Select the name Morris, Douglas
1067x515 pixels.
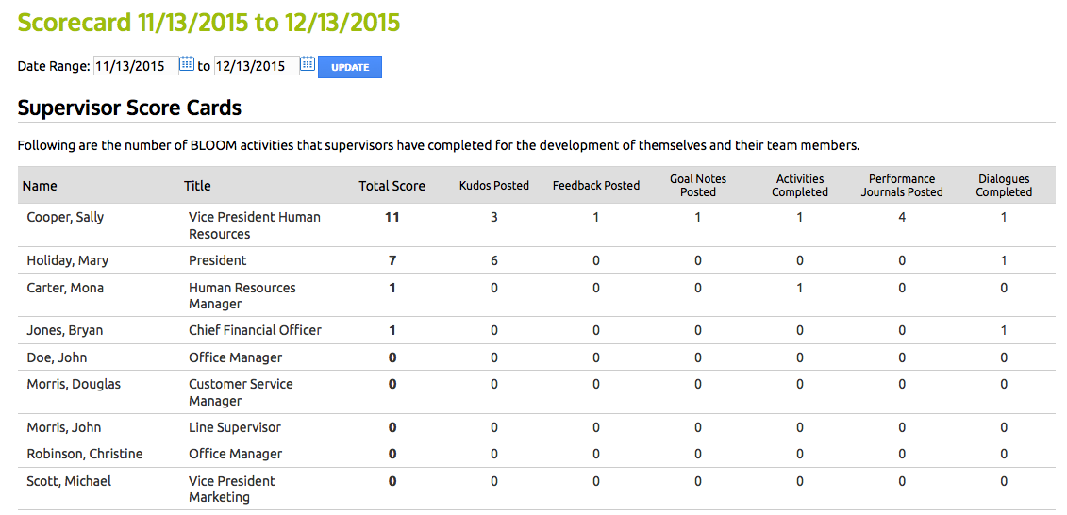[x=74, y=385]
